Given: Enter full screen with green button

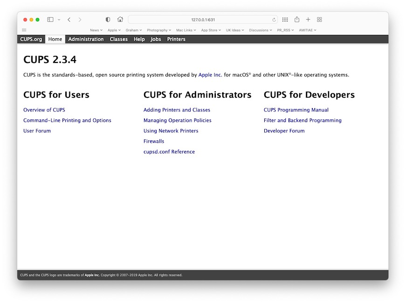Looking at the screenshot, I should (x=38, y=20).
